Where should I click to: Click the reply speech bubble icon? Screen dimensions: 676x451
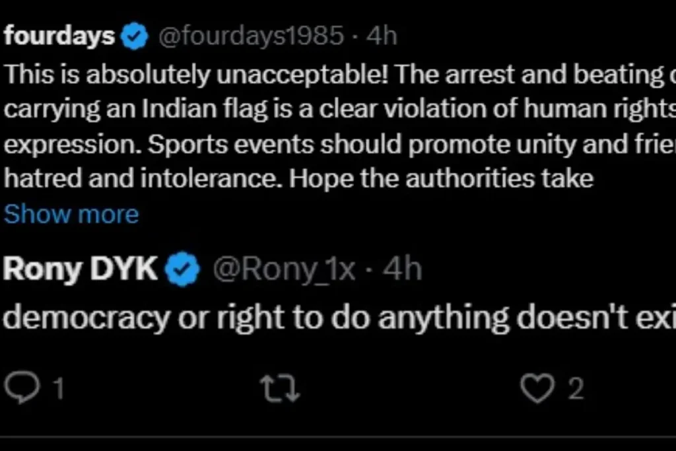22,388
